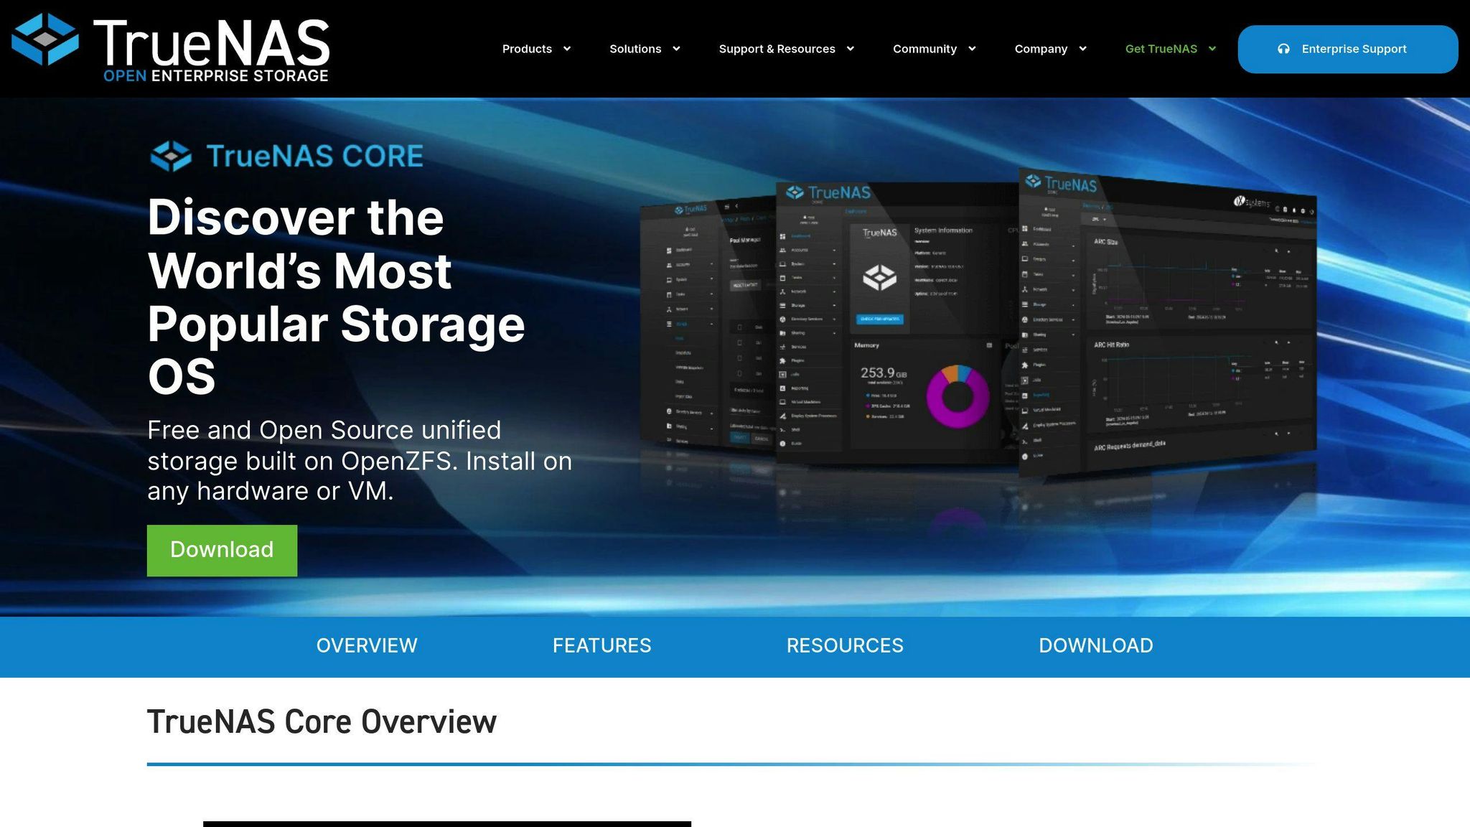Viewport: 1470px width, 827px height.
Task: Go to the DOWNLOAD section tab
Action: pos(1096,645)
